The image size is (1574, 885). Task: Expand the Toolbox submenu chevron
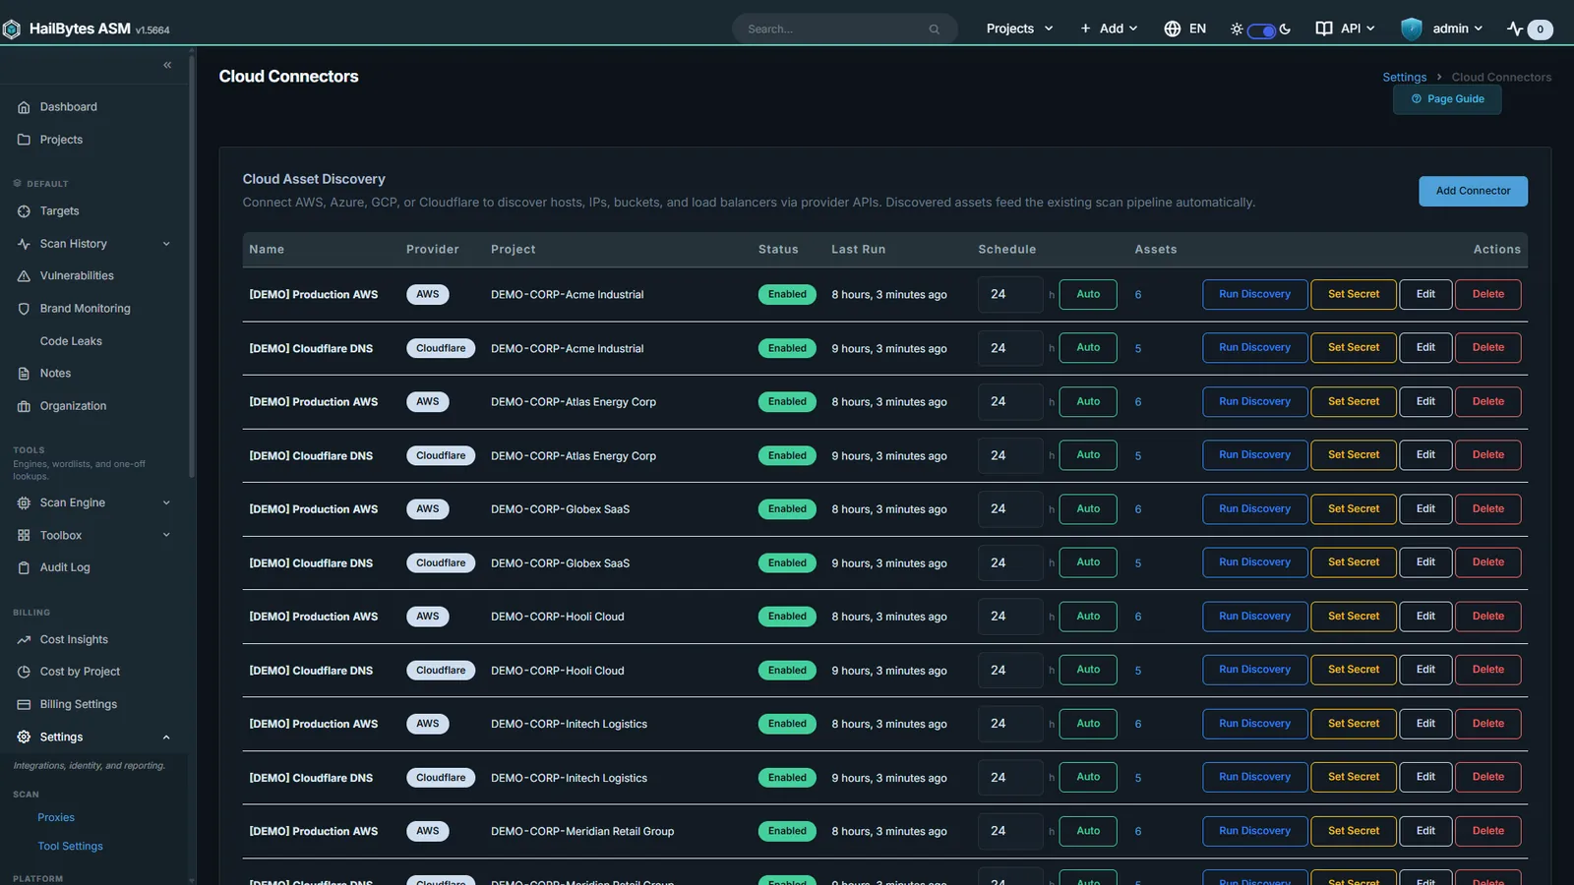(166, 535)
